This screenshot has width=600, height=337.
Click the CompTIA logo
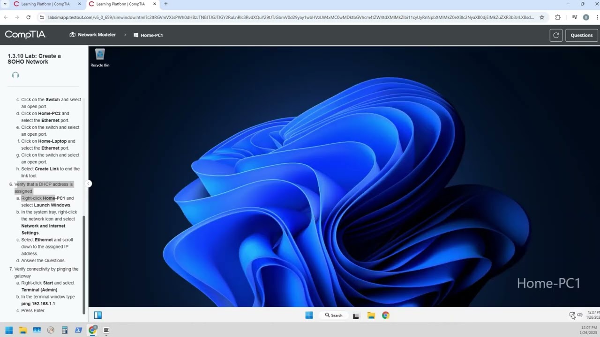coord(25,35)
